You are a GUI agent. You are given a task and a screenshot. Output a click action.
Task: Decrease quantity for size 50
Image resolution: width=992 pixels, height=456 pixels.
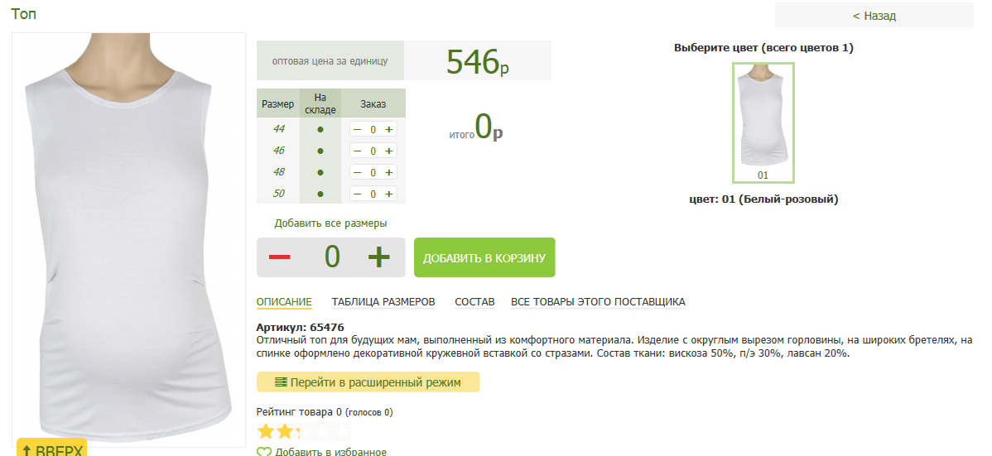(x=358, y=194)
